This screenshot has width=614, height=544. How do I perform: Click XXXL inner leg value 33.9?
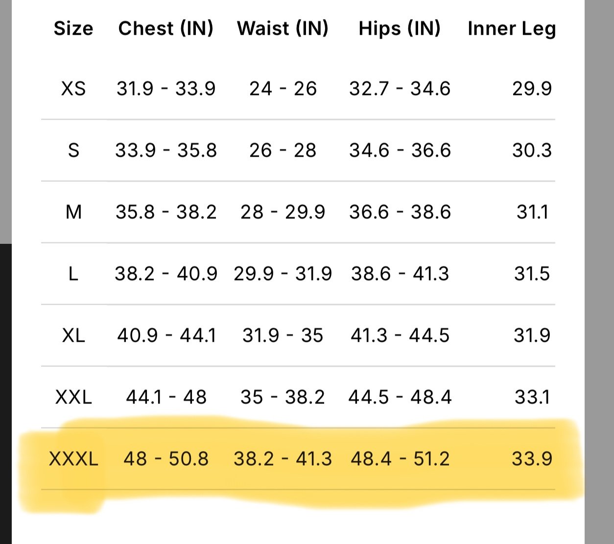click(532, 459)
